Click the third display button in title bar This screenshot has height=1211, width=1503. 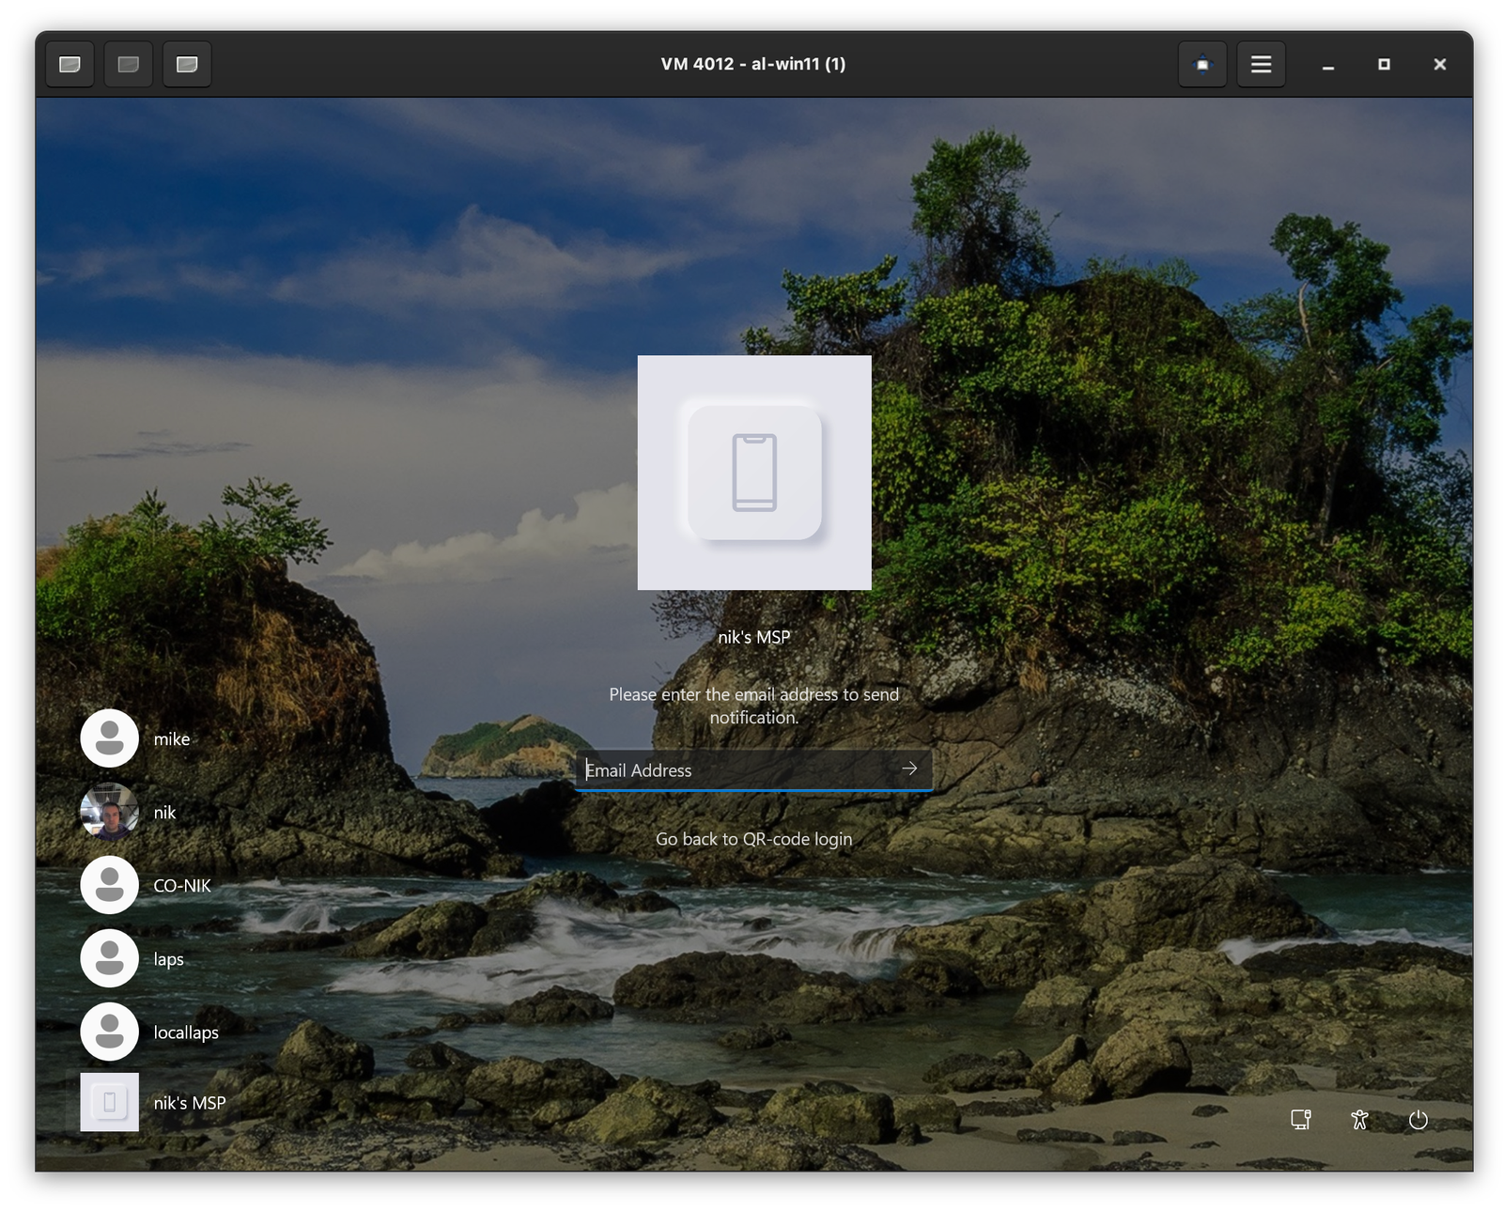click(187, 64)
